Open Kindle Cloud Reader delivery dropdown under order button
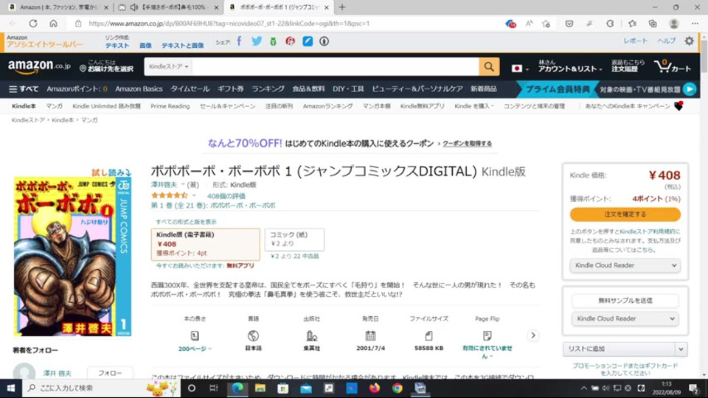Screen dimensions: 708x398 click(625, 265)
